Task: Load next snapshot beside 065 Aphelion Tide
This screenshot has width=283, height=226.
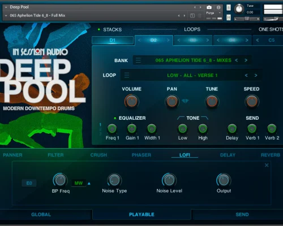Action: coord(185,16)
